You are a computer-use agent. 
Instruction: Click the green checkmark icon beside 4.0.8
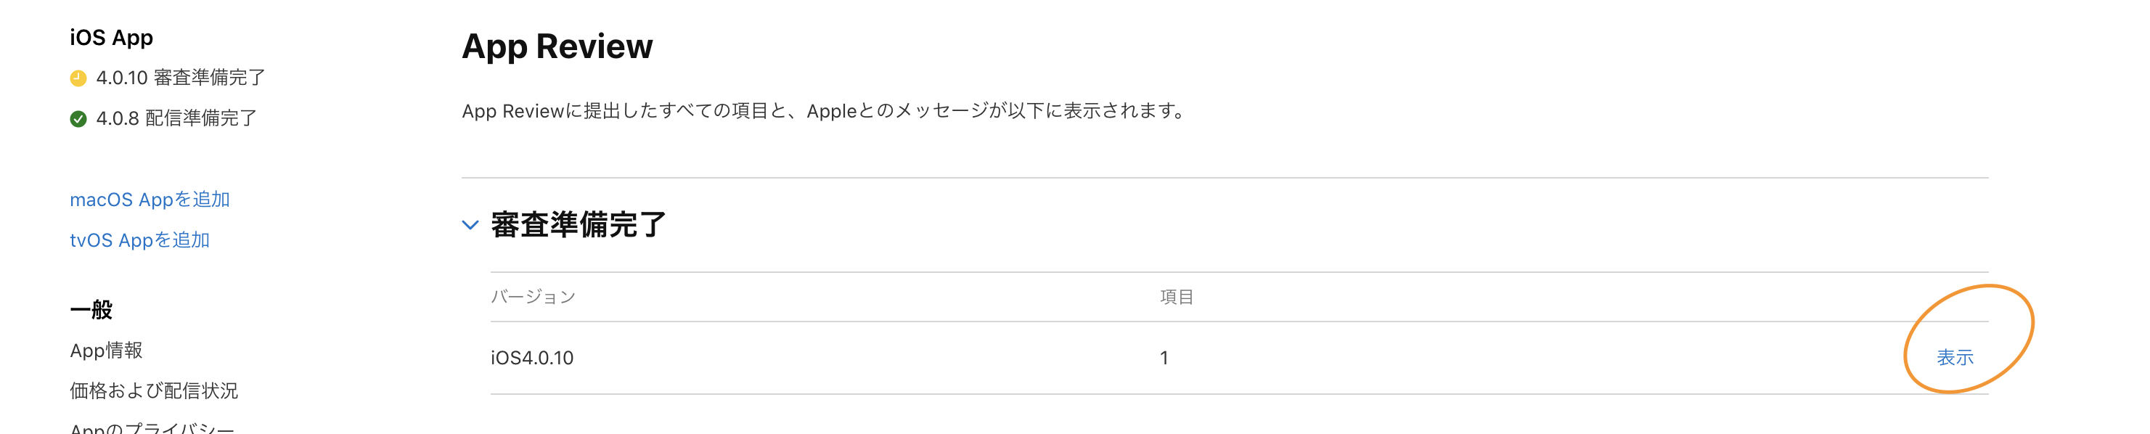click(79, 118)
